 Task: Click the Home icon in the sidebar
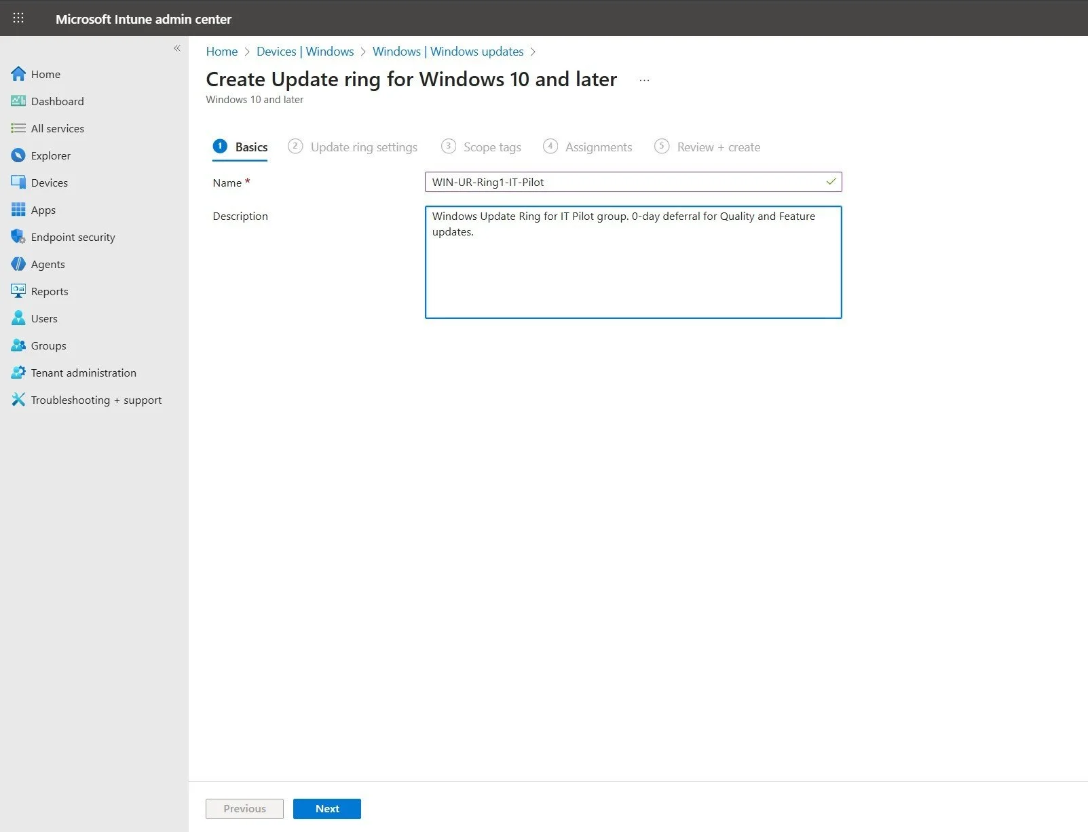tap(18, 74)
